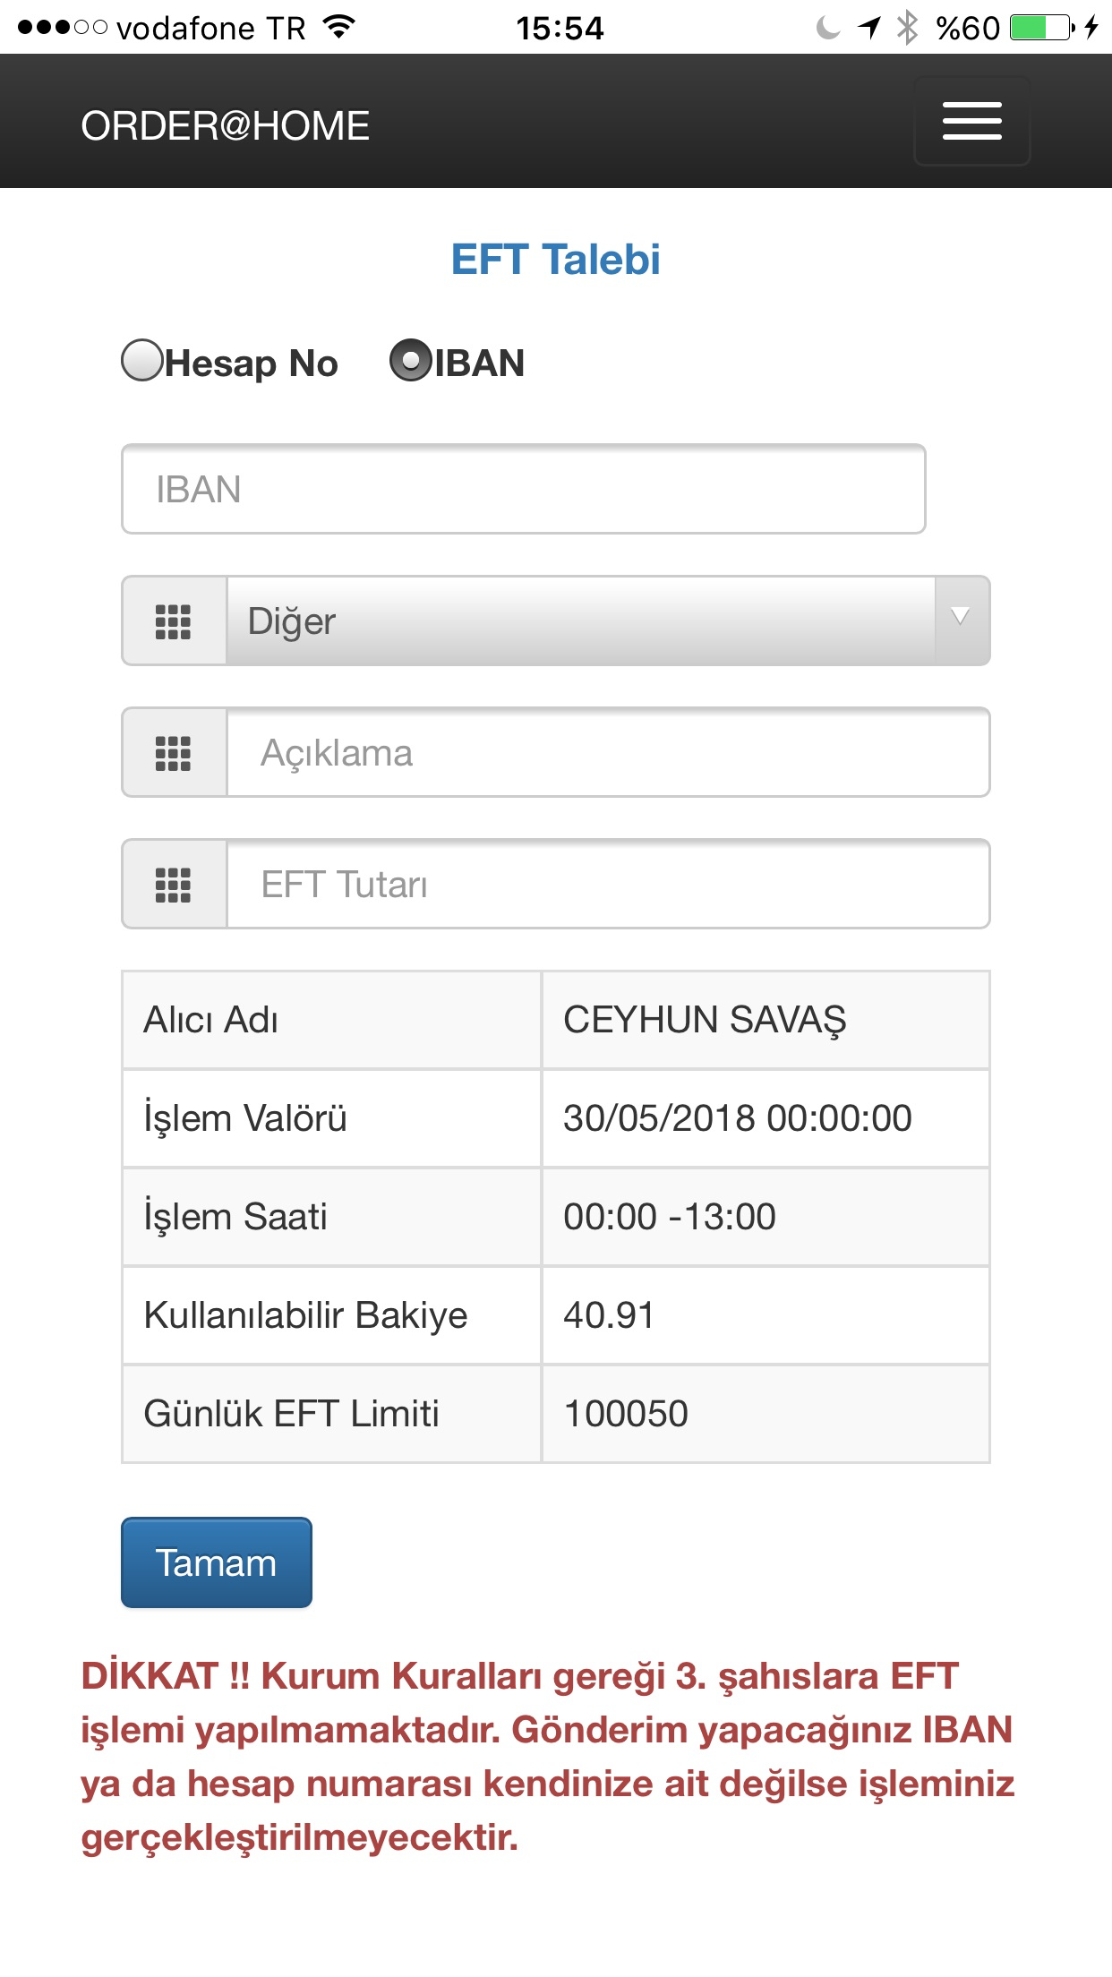The width and height of the screenshot is (1112, 1977).
Task: Tap the keypad icon next to EFT Tutarı field
Action: click(174, 884)
